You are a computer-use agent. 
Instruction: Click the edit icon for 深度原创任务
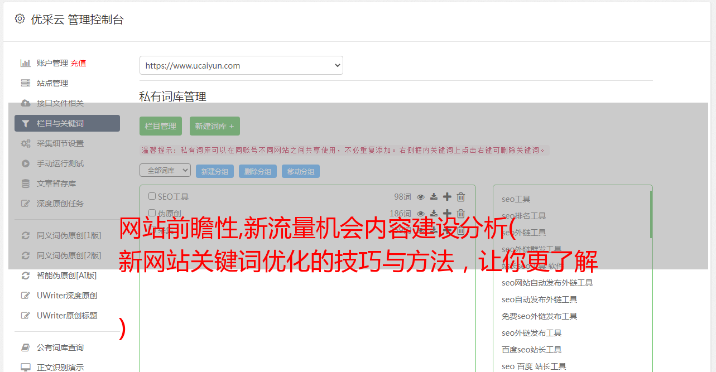25,204
